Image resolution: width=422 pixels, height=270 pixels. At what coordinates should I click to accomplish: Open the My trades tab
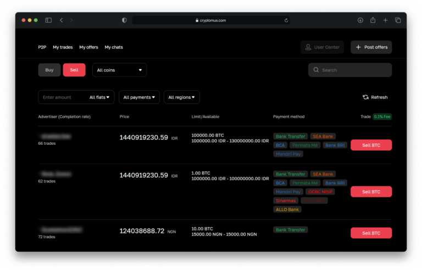coord(63,47)
